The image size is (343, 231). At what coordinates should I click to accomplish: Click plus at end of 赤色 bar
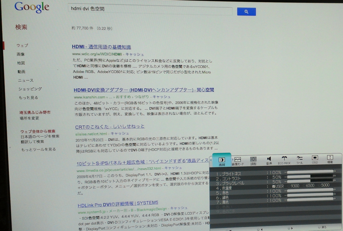335,189
